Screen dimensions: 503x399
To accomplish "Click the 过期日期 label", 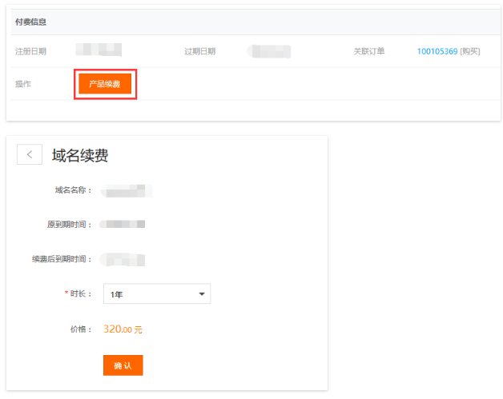I will [x=199, y=51].
